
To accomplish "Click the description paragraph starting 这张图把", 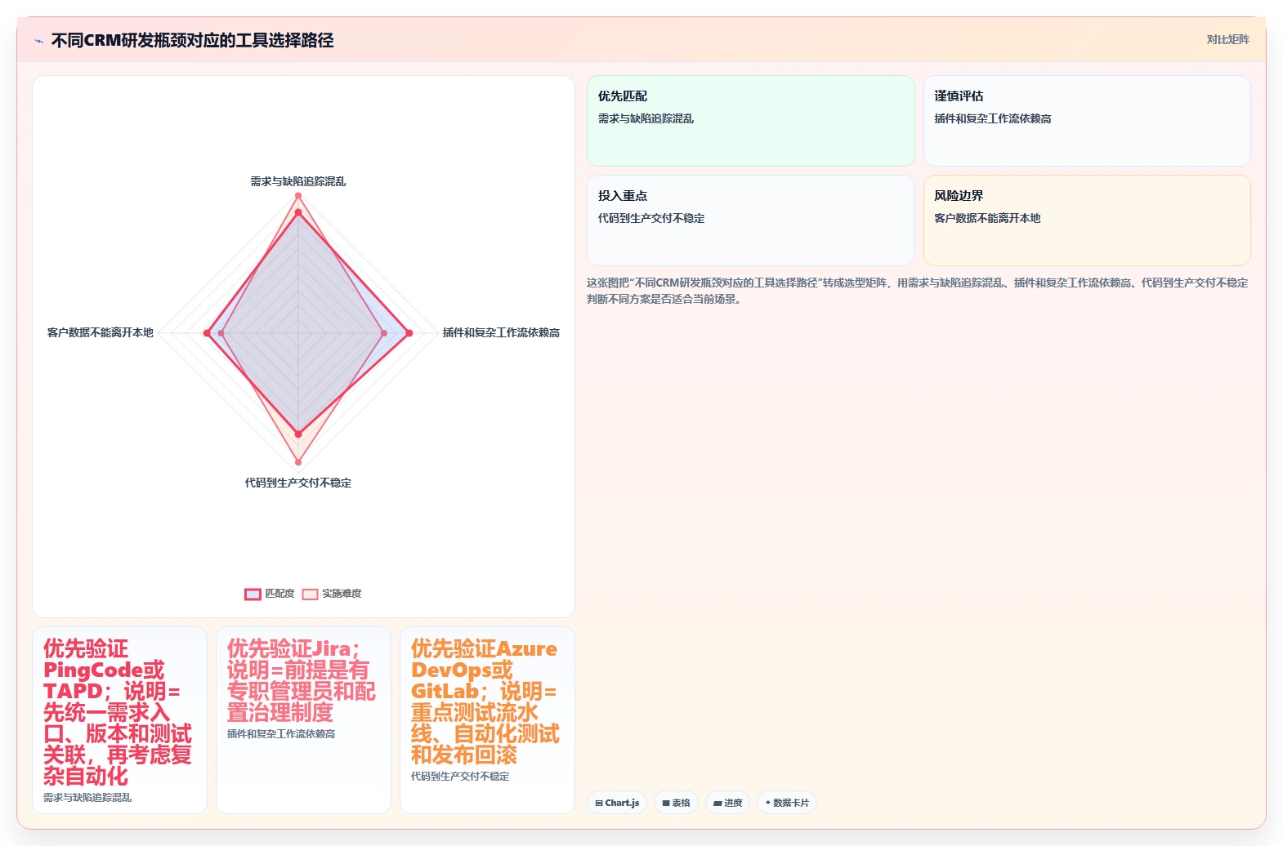I will click(917, 291).
